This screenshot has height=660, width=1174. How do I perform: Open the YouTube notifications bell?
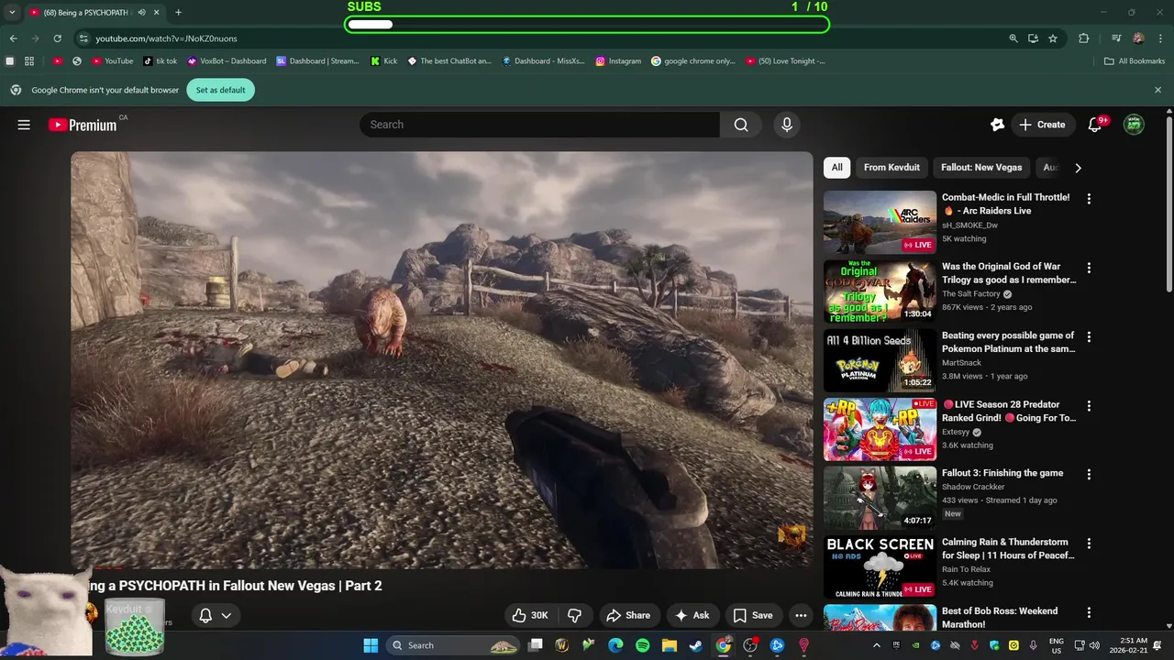tap(1094, 125)
